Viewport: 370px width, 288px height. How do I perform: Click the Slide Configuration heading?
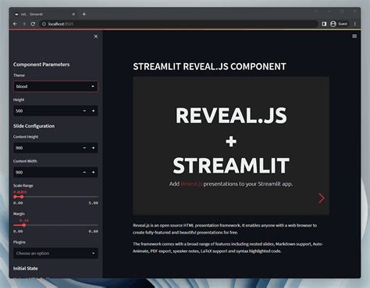34,126
